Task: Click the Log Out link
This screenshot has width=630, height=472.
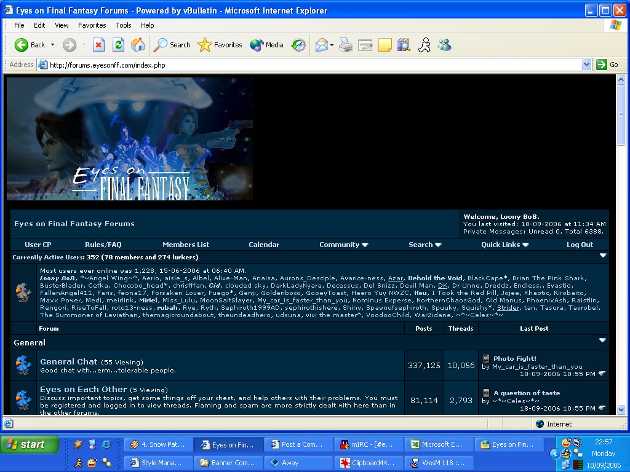Action: tap(580, 245)
